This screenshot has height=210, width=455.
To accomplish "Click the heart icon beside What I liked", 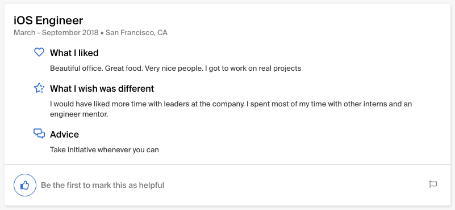I will (x=39, y=52).
